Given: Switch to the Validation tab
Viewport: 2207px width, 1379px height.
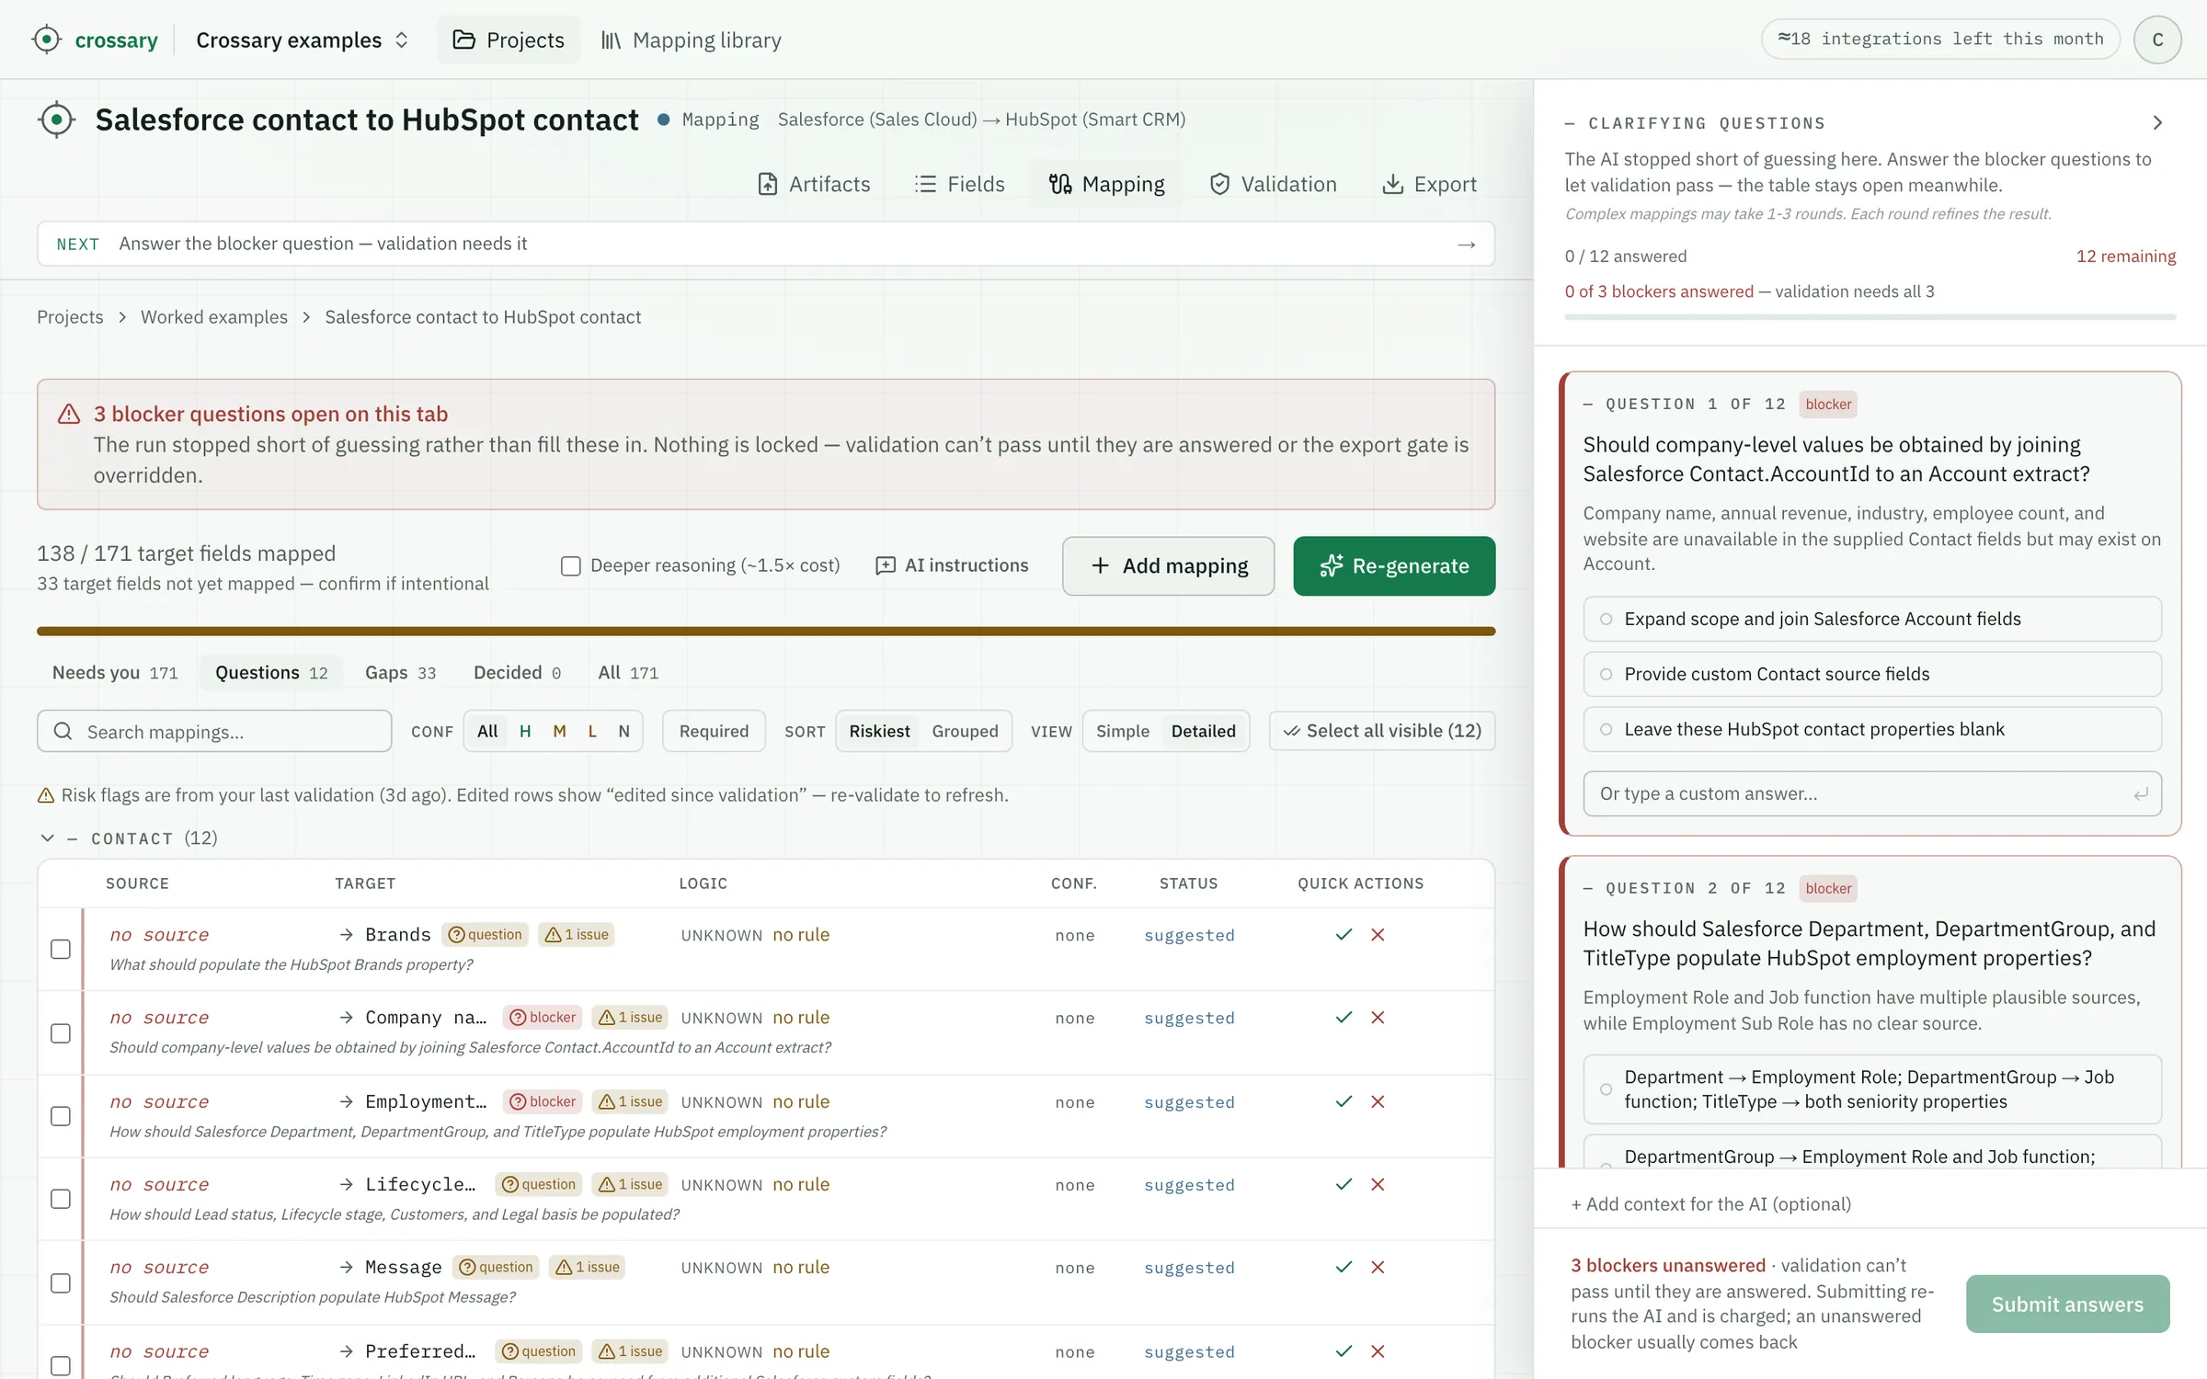Looking at the screenshot, I should click(1273, 184).
